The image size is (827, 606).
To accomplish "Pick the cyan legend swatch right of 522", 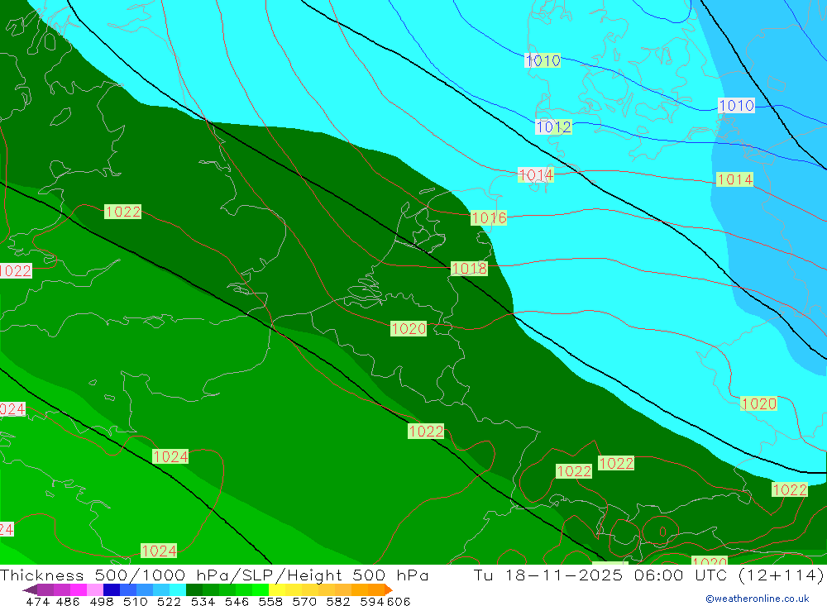I will tap(178, 589).
